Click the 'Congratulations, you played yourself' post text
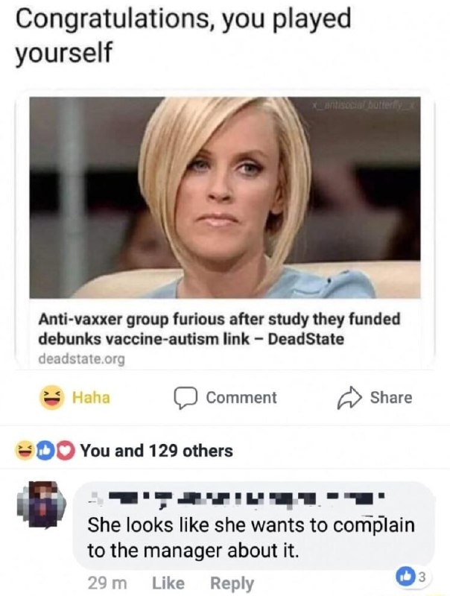 [183, 35]
